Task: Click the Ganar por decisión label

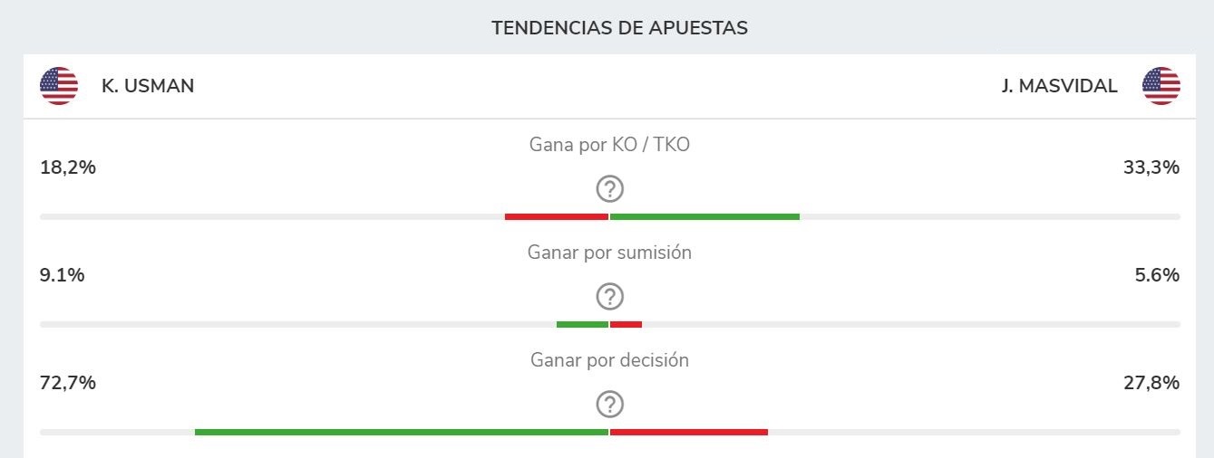Action: point(609,360)
